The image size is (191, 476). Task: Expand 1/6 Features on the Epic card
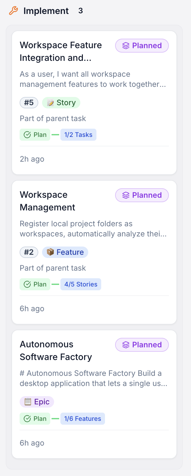[83, 418]
